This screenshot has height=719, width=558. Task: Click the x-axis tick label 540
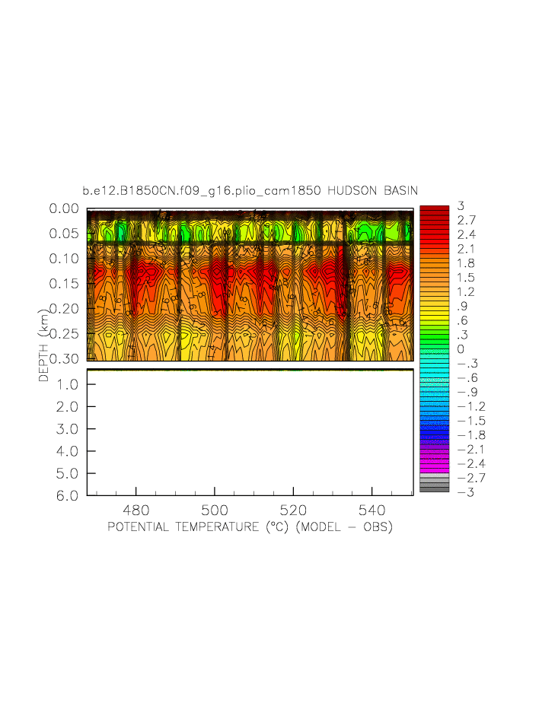coord(372,511)
